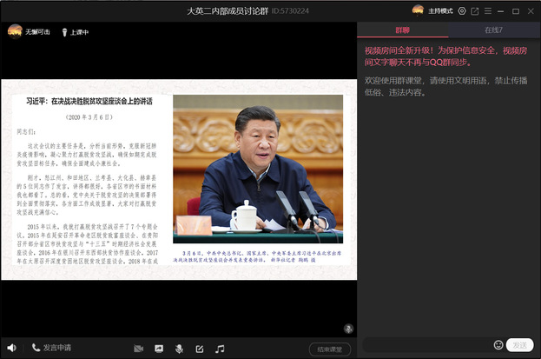Click the music note icon
This screenshot has height=359, width=541.
220,349
